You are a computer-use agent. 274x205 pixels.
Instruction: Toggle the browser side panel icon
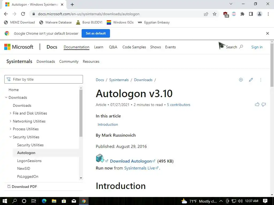click(x=251, y=14)
